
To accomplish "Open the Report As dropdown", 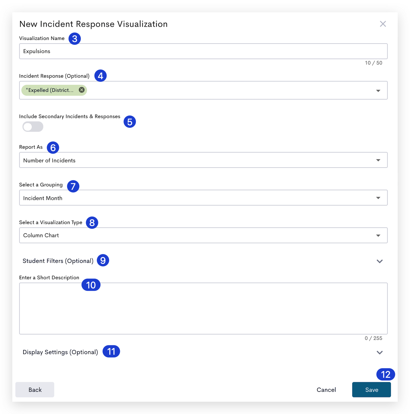I will pos(203,160).
